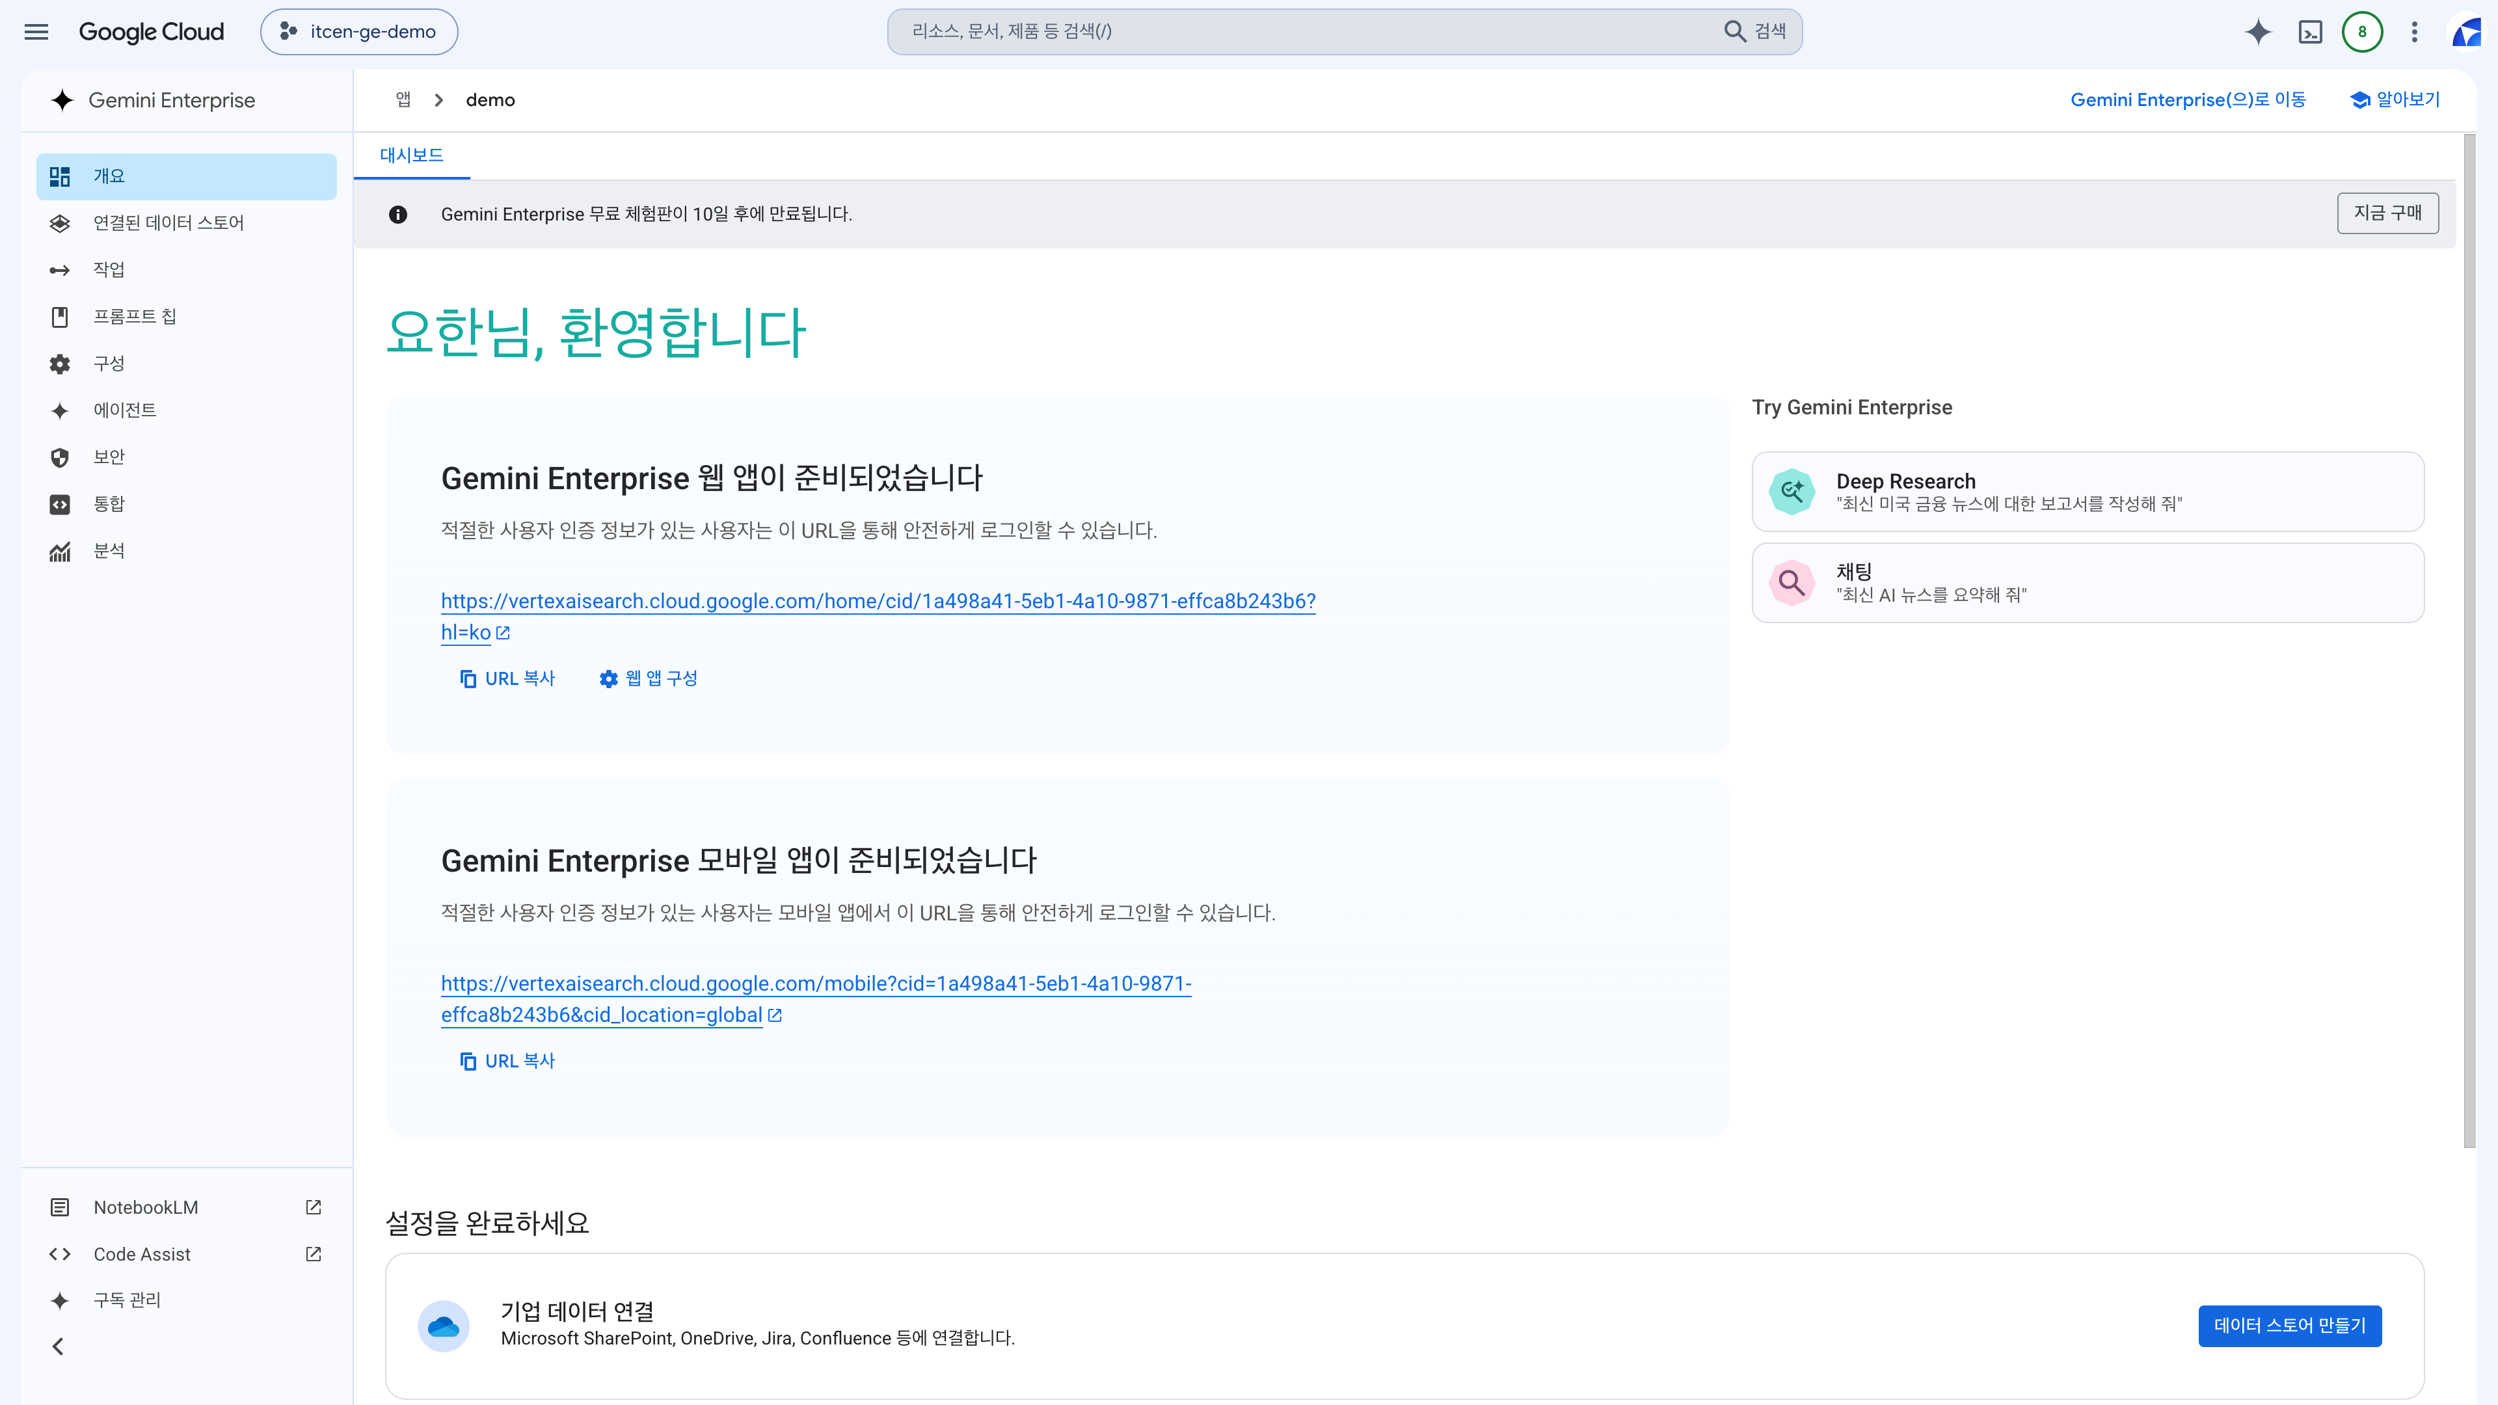Click the Code Assist external link icon
The image size is (2498, 1405).
pyautogui.click(x=313, y=1253)
